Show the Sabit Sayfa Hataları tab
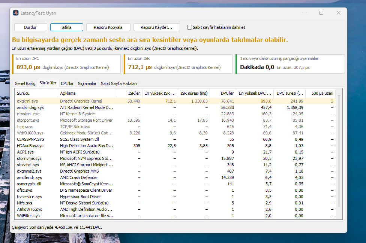The height and width of the screenshot is (243, 366). [x=119, y=83]
